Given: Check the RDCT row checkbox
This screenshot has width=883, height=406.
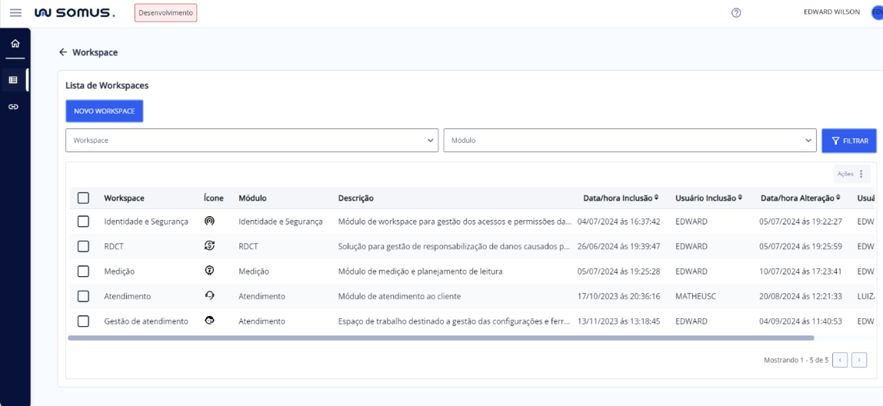Looking at the screenshot, I should tap(83, 246).
